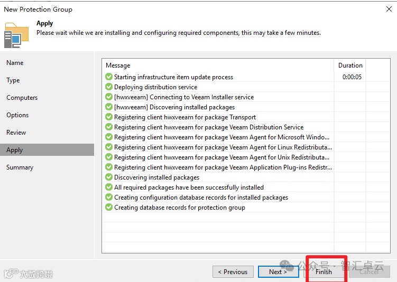
Task: Click the protection group folder icon in header
Action: click(16, 35)
